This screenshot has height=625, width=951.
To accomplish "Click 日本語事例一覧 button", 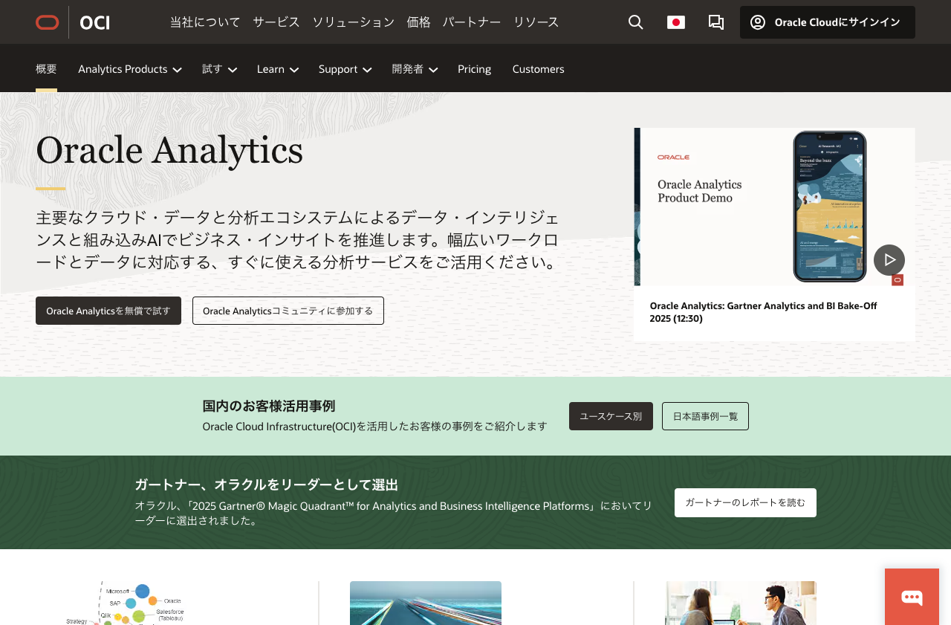I will click(x=704, y=416).
